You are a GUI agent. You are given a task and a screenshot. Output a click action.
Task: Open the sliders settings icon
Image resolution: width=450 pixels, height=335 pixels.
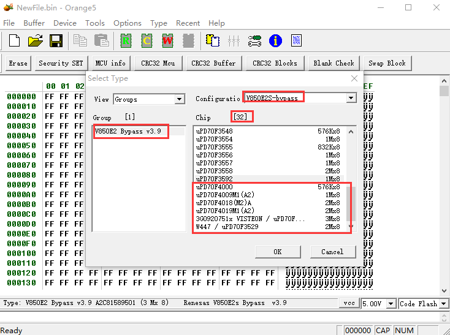pos(234,40)
